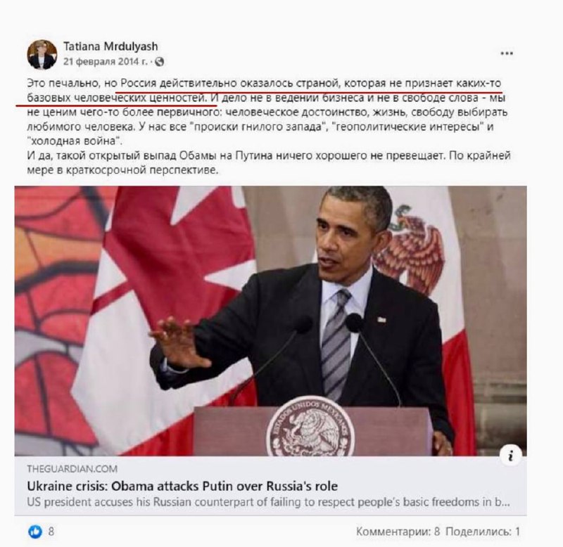The image size is (563, 547).
Task: Click the post paragraph starting 'И да, такой'
Action: pos(269,162)
